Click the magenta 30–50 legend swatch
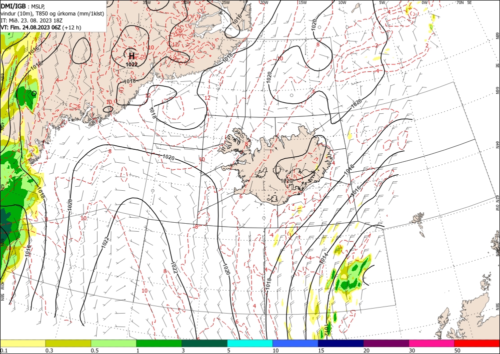The width and height of the screenshot is (500, 354). [x=432, y=344]
